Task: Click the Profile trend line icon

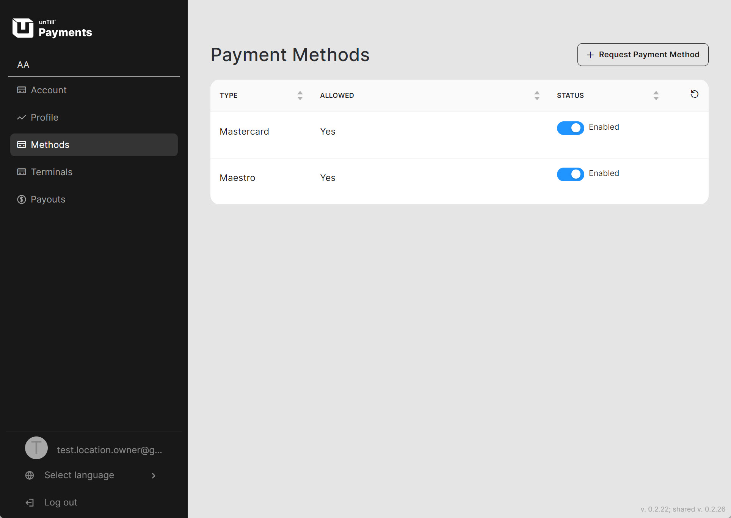Action: (22, 118)
